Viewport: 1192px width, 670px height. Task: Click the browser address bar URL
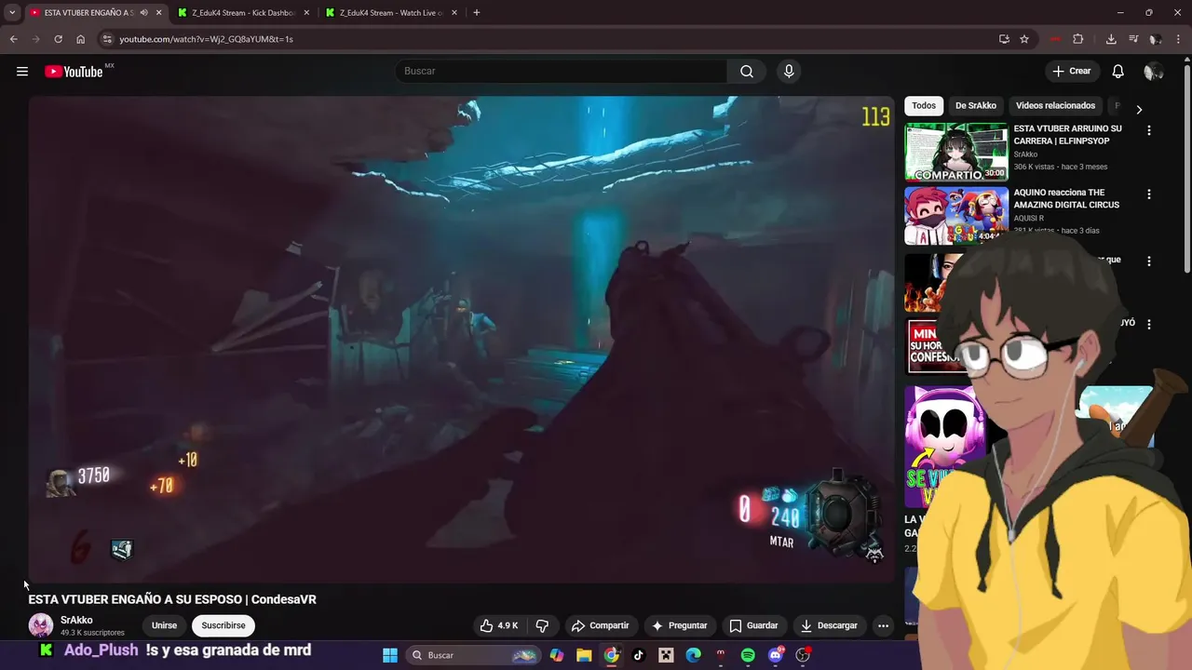[206, 39]
